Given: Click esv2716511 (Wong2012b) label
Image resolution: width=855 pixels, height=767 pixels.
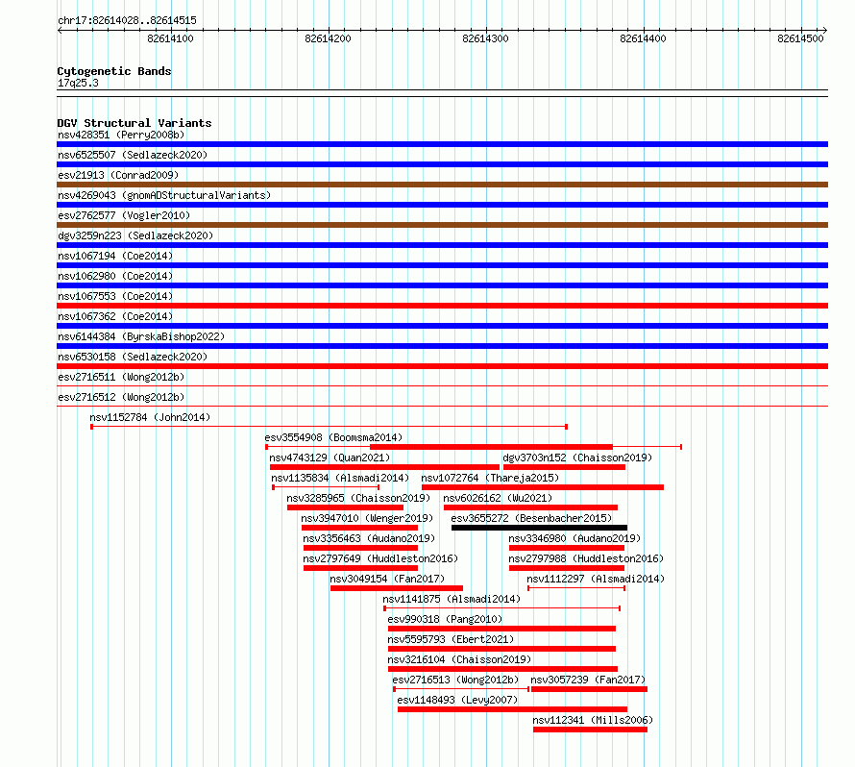Looking at the screenshot, I should click(121, 377).
